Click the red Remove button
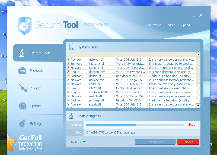 [x=188, y=142]
